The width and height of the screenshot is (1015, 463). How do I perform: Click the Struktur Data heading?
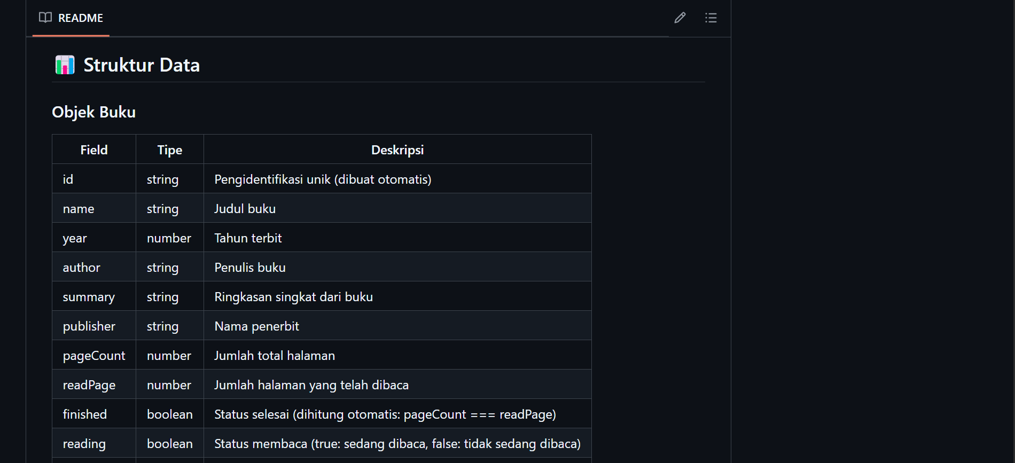pyautogui.click(x=141, y=65)
